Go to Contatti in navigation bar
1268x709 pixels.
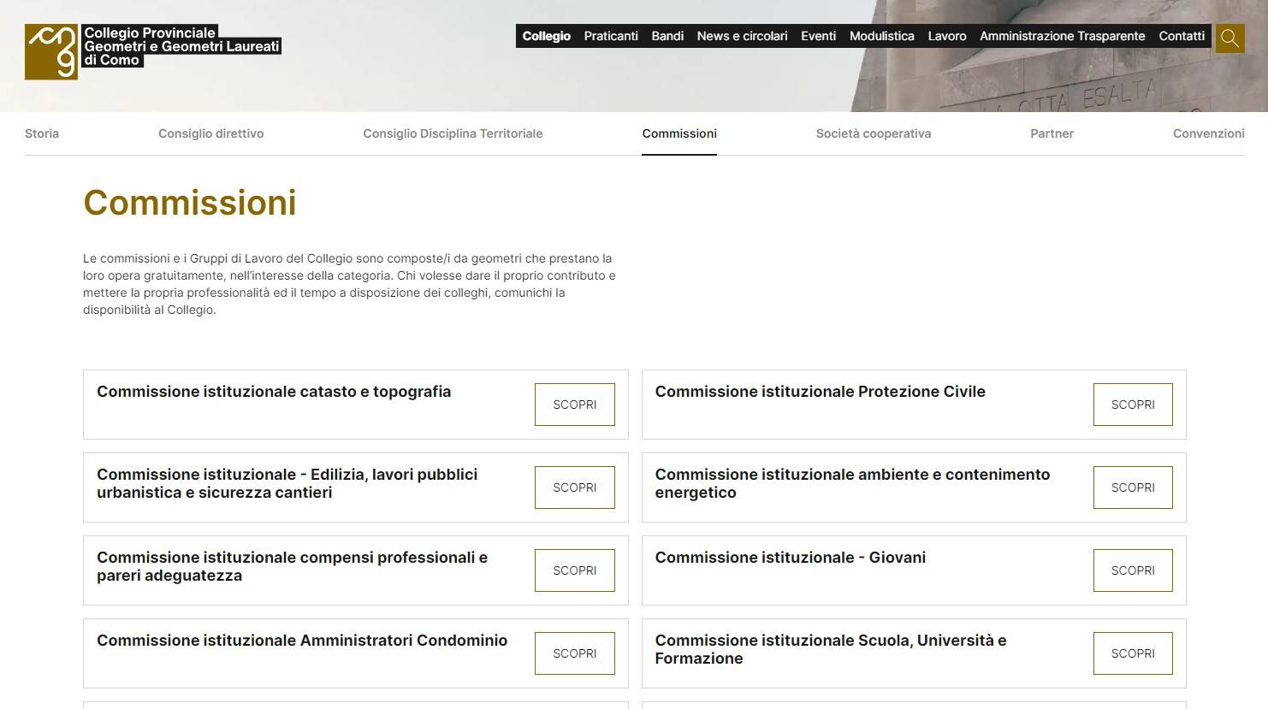pos(1182,36)
